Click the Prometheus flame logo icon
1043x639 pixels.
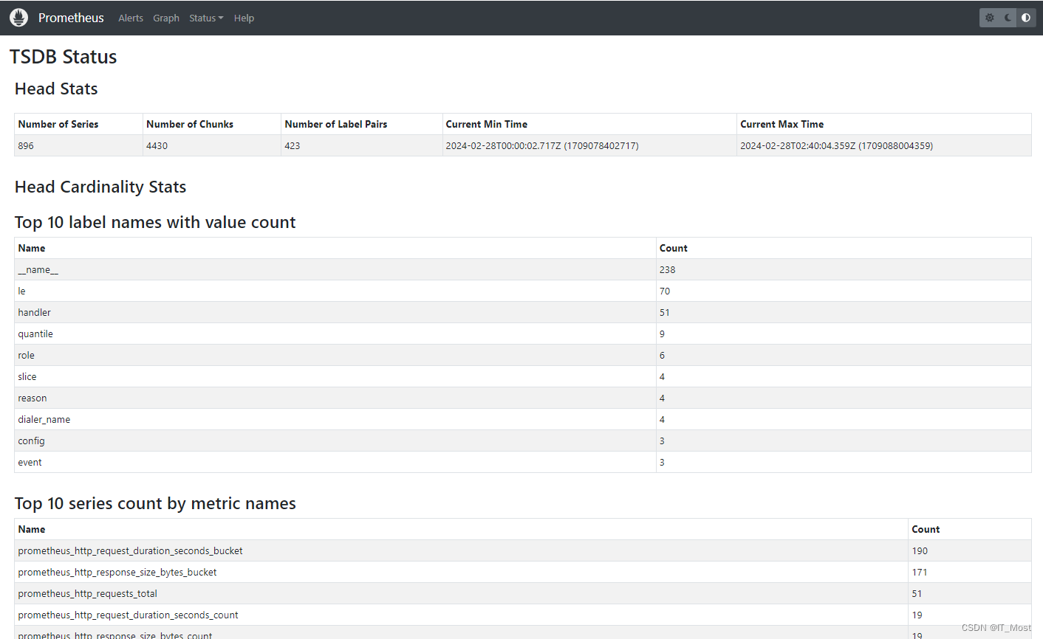19,18
